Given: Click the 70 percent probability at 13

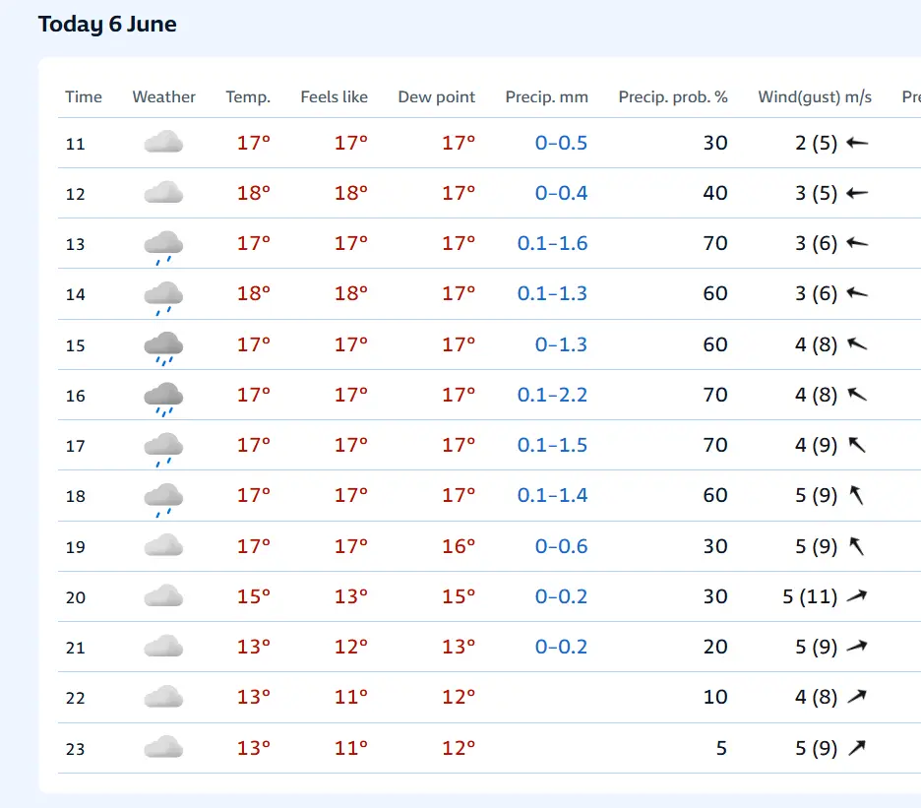Looking at the screenshot, I should click(x=715, y=243).
